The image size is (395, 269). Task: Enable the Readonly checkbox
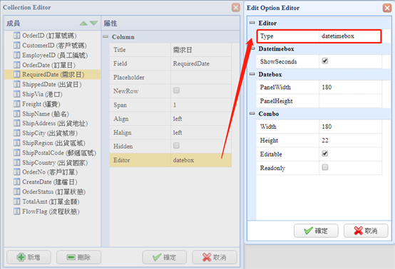pyautogui.click(x=325, y=167)
